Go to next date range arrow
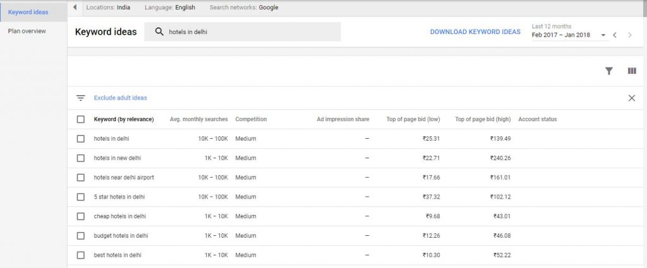 pos(630,35)
